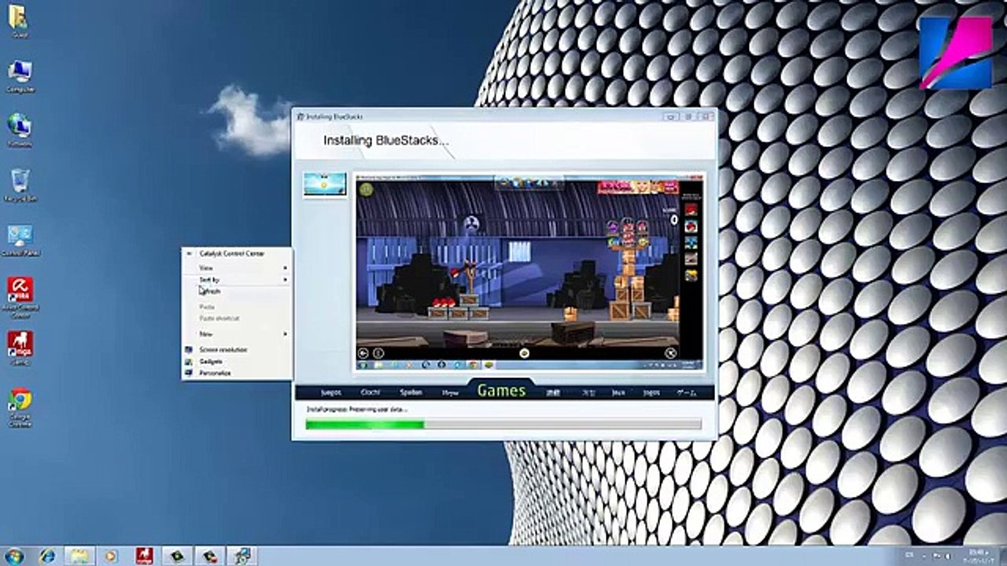Open Screen resolution from context menu

click(236, 350)
